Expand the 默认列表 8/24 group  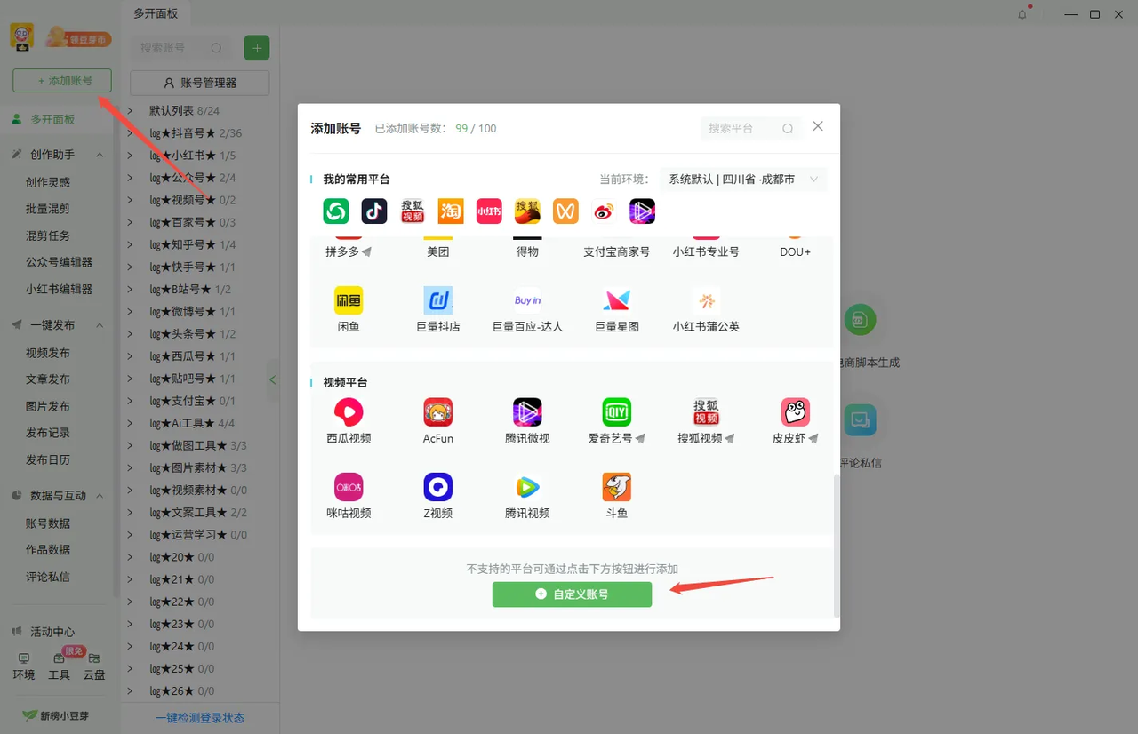[x=131, y=111]
